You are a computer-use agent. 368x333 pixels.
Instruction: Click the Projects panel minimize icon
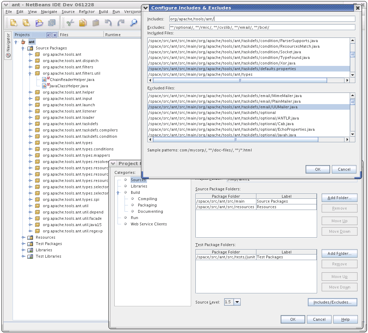point(49,35)
